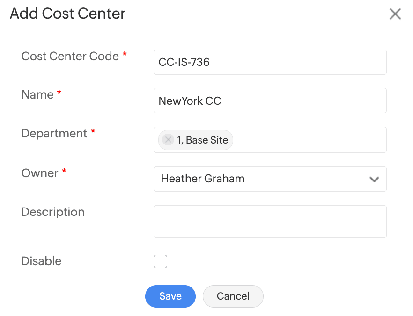Viewport: 413px width, 316px height.
Task: Click the Owner field label
Action: coord(40,173)
